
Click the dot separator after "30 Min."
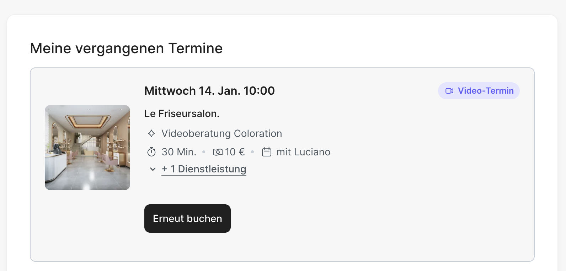[x=204, y=152]
